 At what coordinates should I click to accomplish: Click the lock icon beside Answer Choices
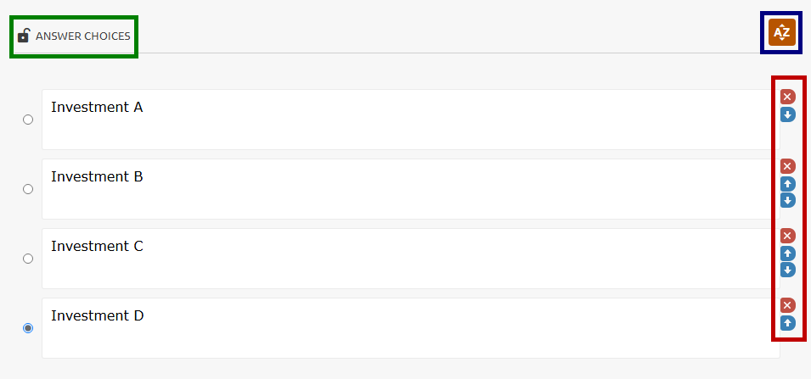click(24, 36)
